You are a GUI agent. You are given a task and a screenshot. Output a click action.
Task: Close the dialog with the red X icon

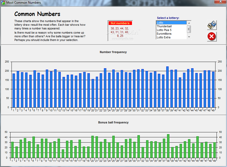coord(212,36)
